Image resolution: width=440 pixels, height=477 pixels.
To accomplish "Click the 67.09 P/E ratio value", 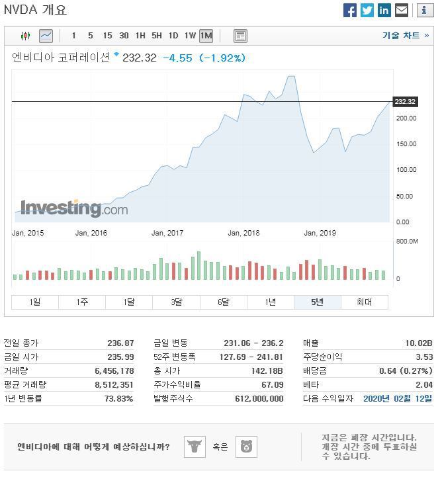I will coord(273,385).
